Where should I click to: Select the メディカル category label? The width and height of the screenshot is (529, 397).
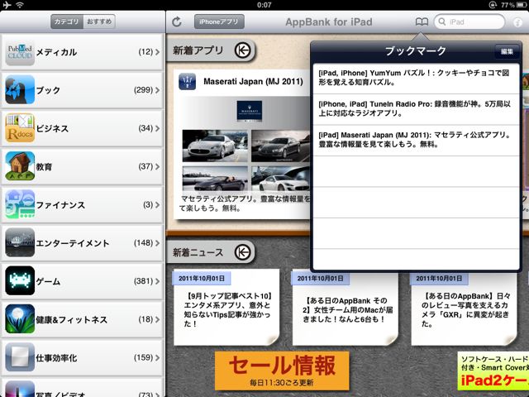[x=56, y=52]
